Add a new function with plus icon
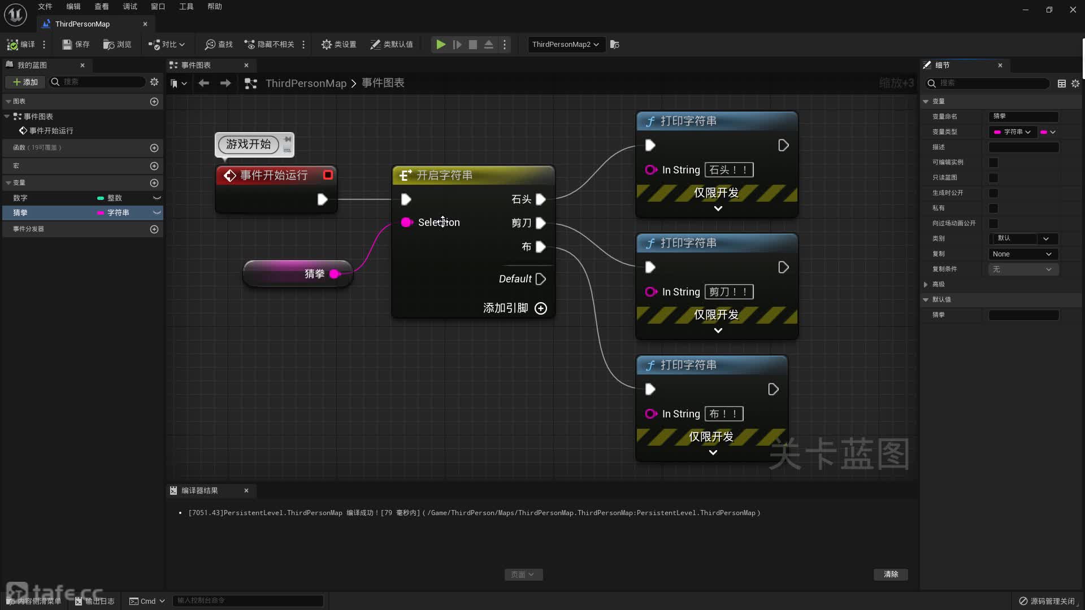Screen dimensions: 1085x610 [x=154, y=148]
